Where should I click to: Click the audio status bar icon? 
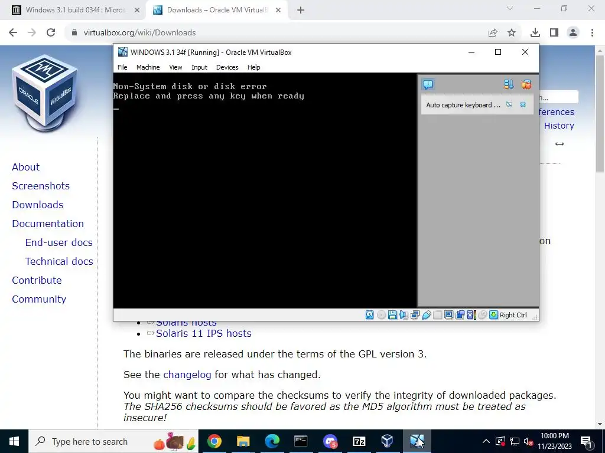click(x=404, y=315)
